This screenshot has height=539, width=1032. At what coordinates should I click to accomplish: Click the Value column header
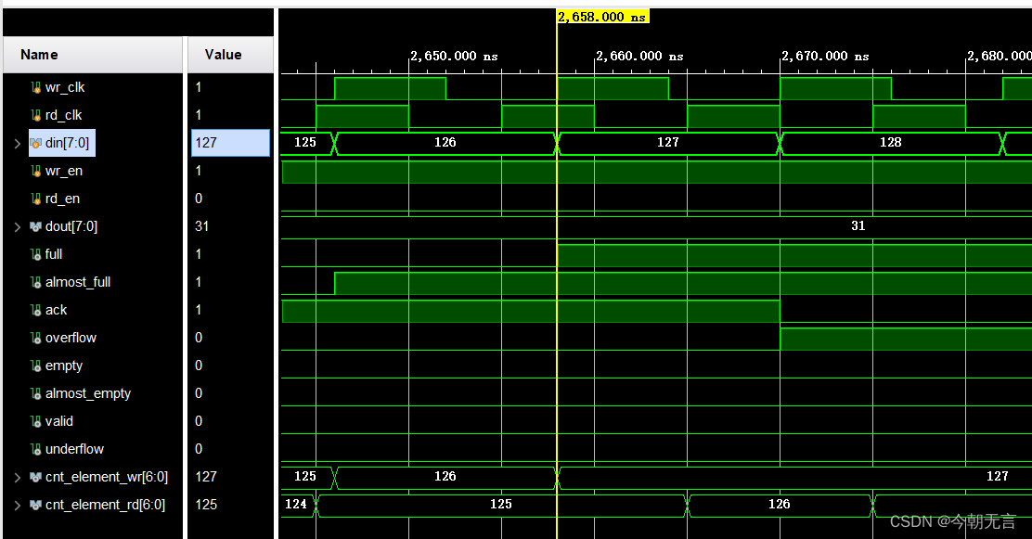tap(230, 55)
